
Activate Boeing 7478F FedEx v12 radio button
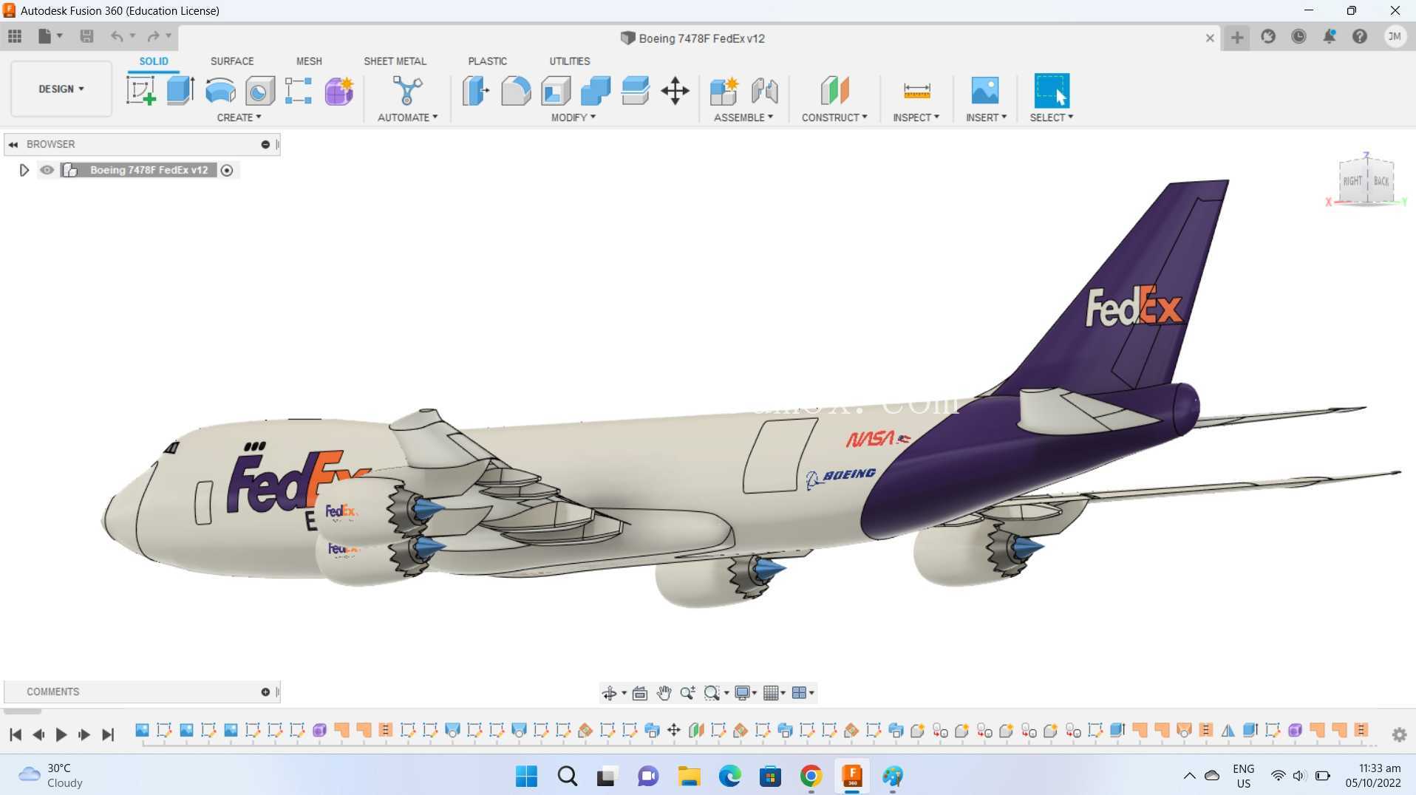pyautogui.click(x=227, y=171)
